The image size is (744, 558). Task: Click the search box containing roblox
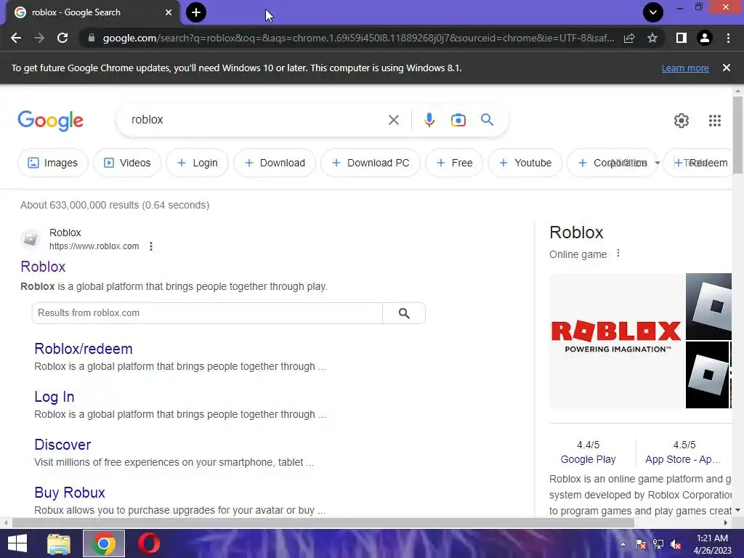(256, 120)
